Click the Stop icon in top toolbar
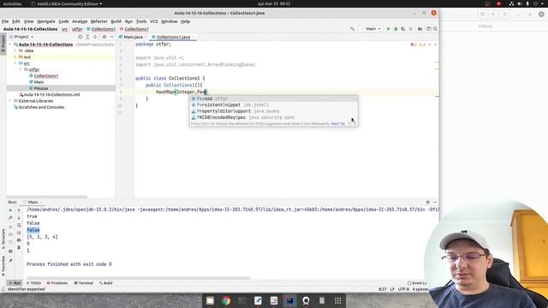 click(411, 29)
